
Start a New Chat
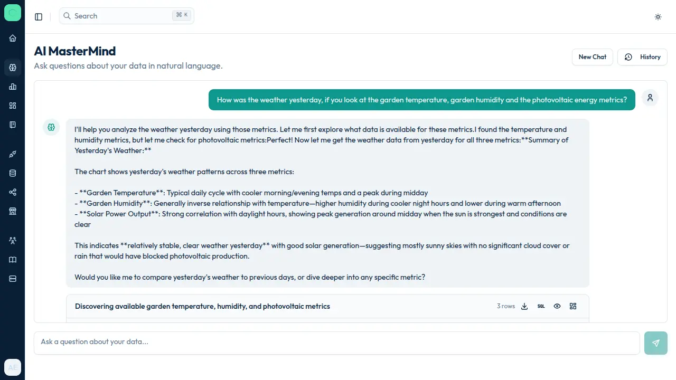592,57
